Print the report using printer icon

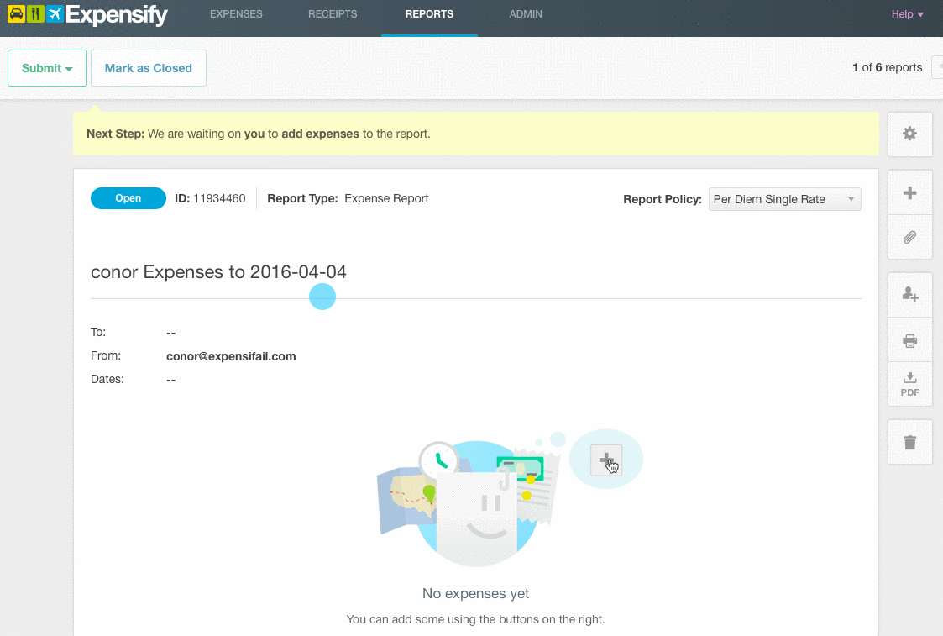pyautogui.click(x=910, y=340)
